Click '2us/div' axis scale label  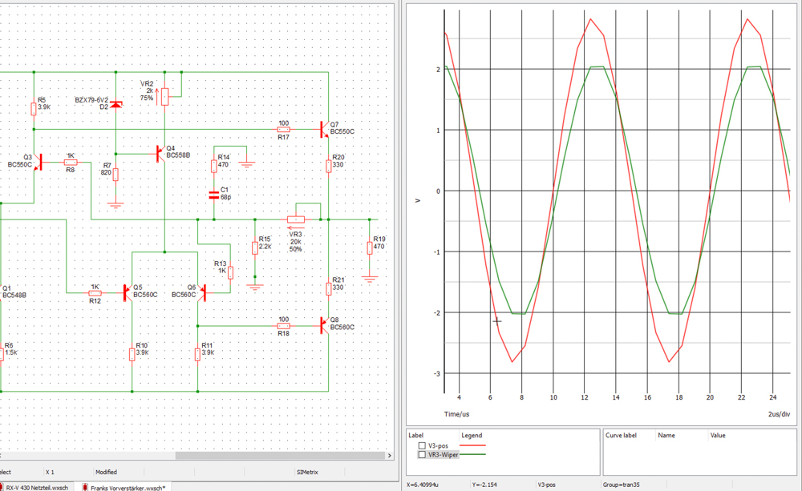coord(779,414)
